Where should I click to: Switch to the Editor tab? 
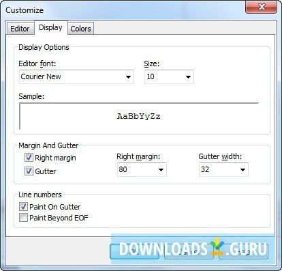[x=20, y=29]
